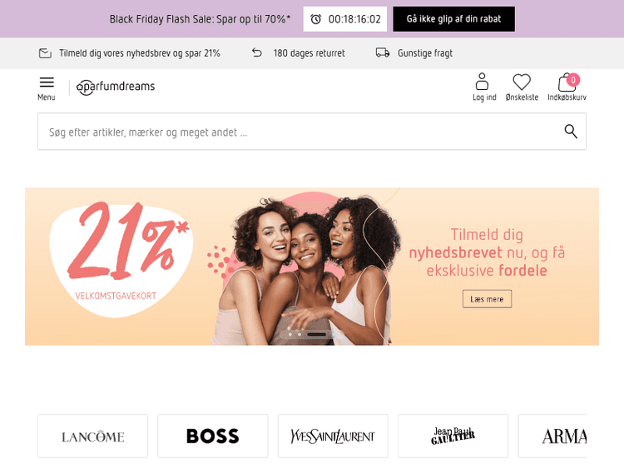Click the Log ind user icon

point(482,82)
